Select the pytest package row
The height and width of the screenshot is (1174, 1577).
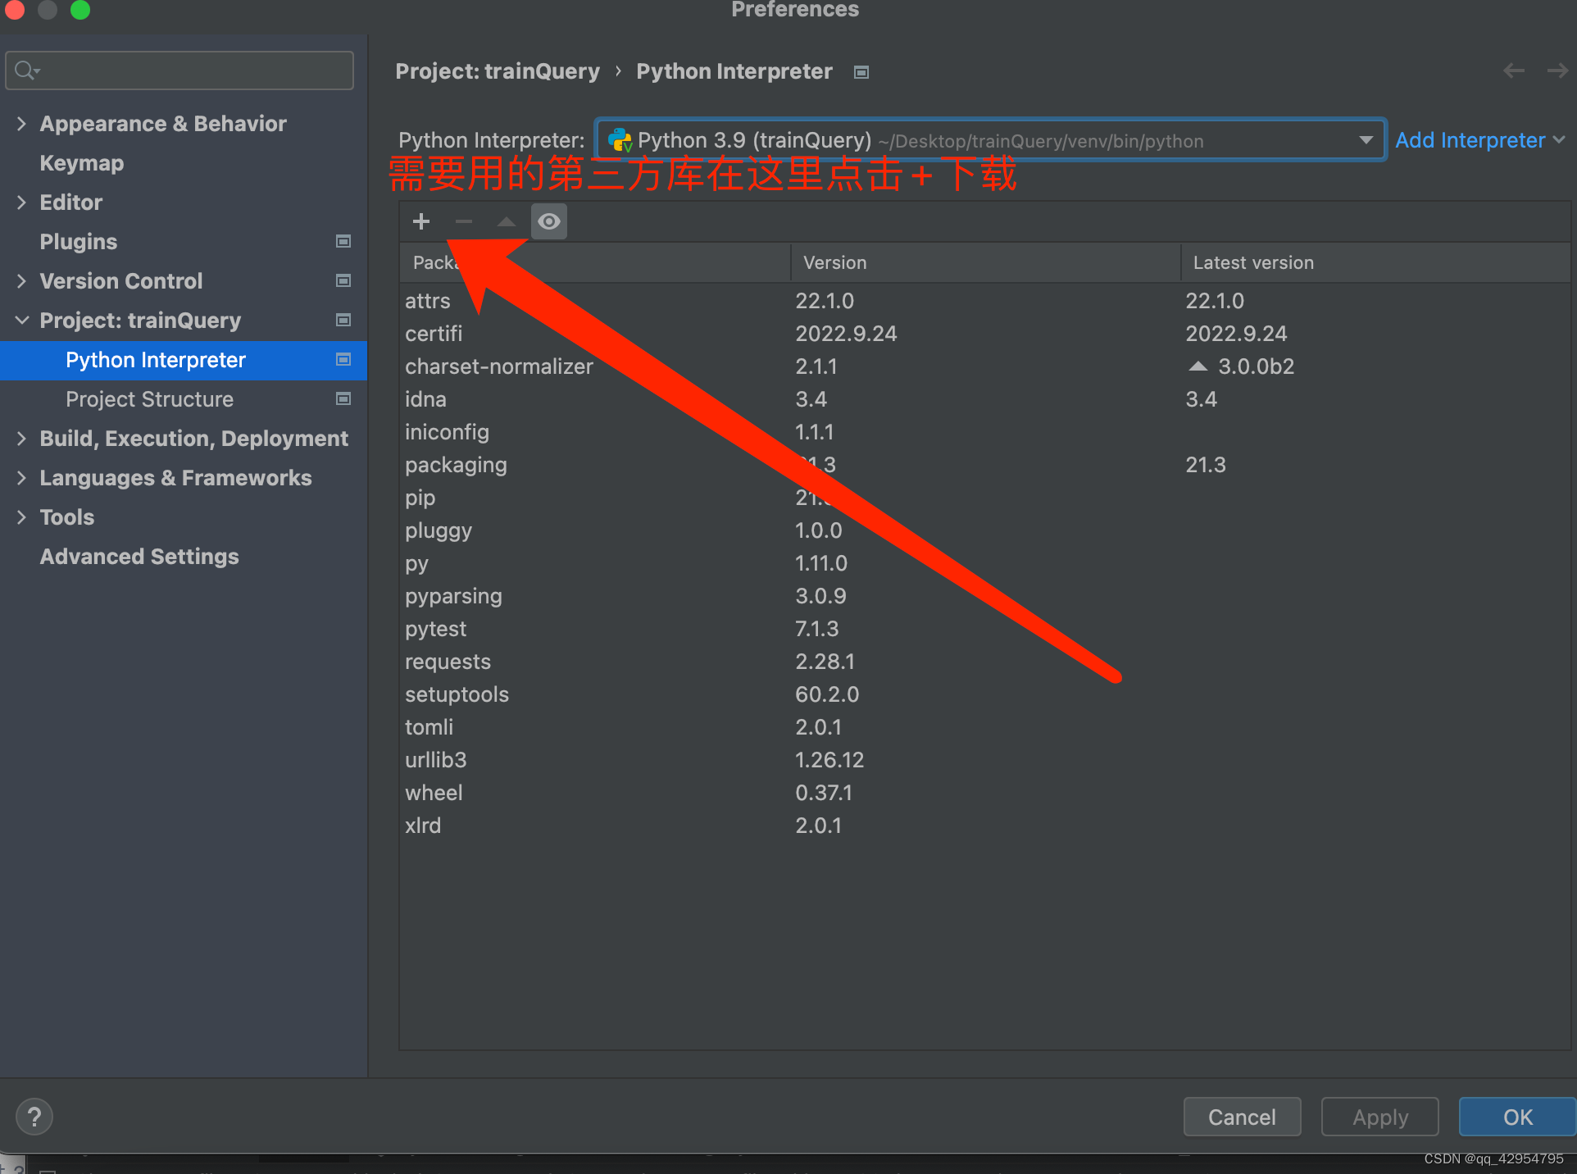984,629
